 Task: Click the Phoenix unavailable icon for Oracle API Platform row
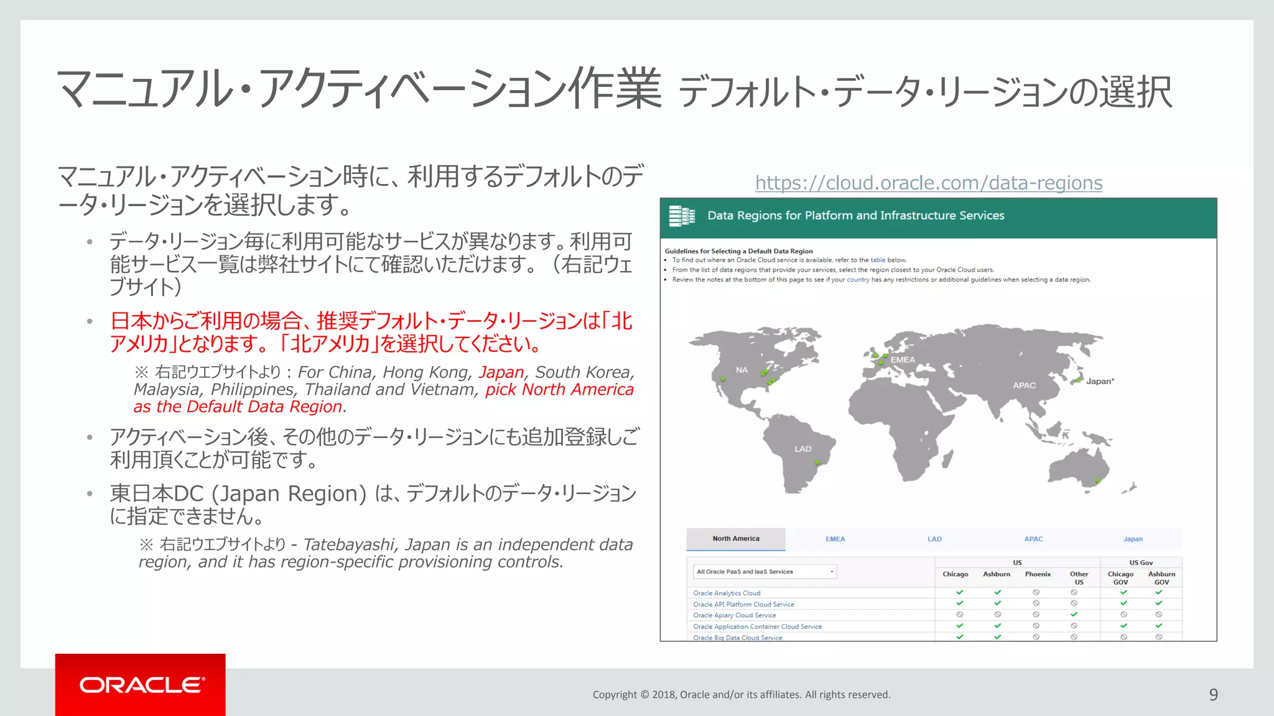click(1036, 603)
